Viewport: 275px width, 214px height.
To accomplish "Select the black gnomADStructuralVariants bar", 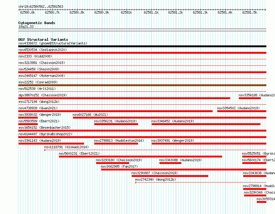I will click(142, 46).
